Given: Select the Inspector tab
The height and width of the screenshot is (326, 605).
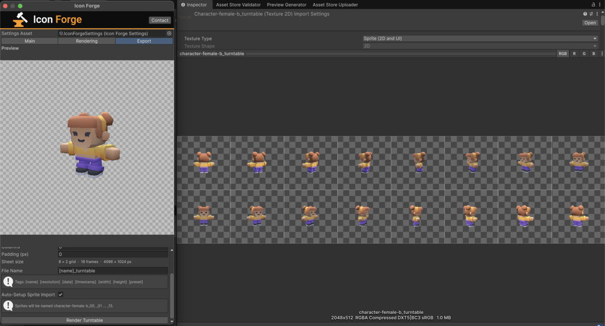Looking at the screenshot, I should [194, 5].
